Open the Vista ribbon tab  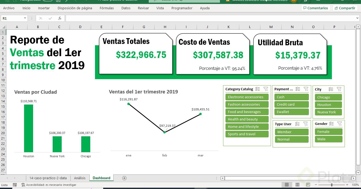pos(160,8)
